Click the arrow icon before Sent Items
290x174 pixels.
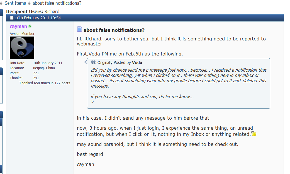(1, 3)
